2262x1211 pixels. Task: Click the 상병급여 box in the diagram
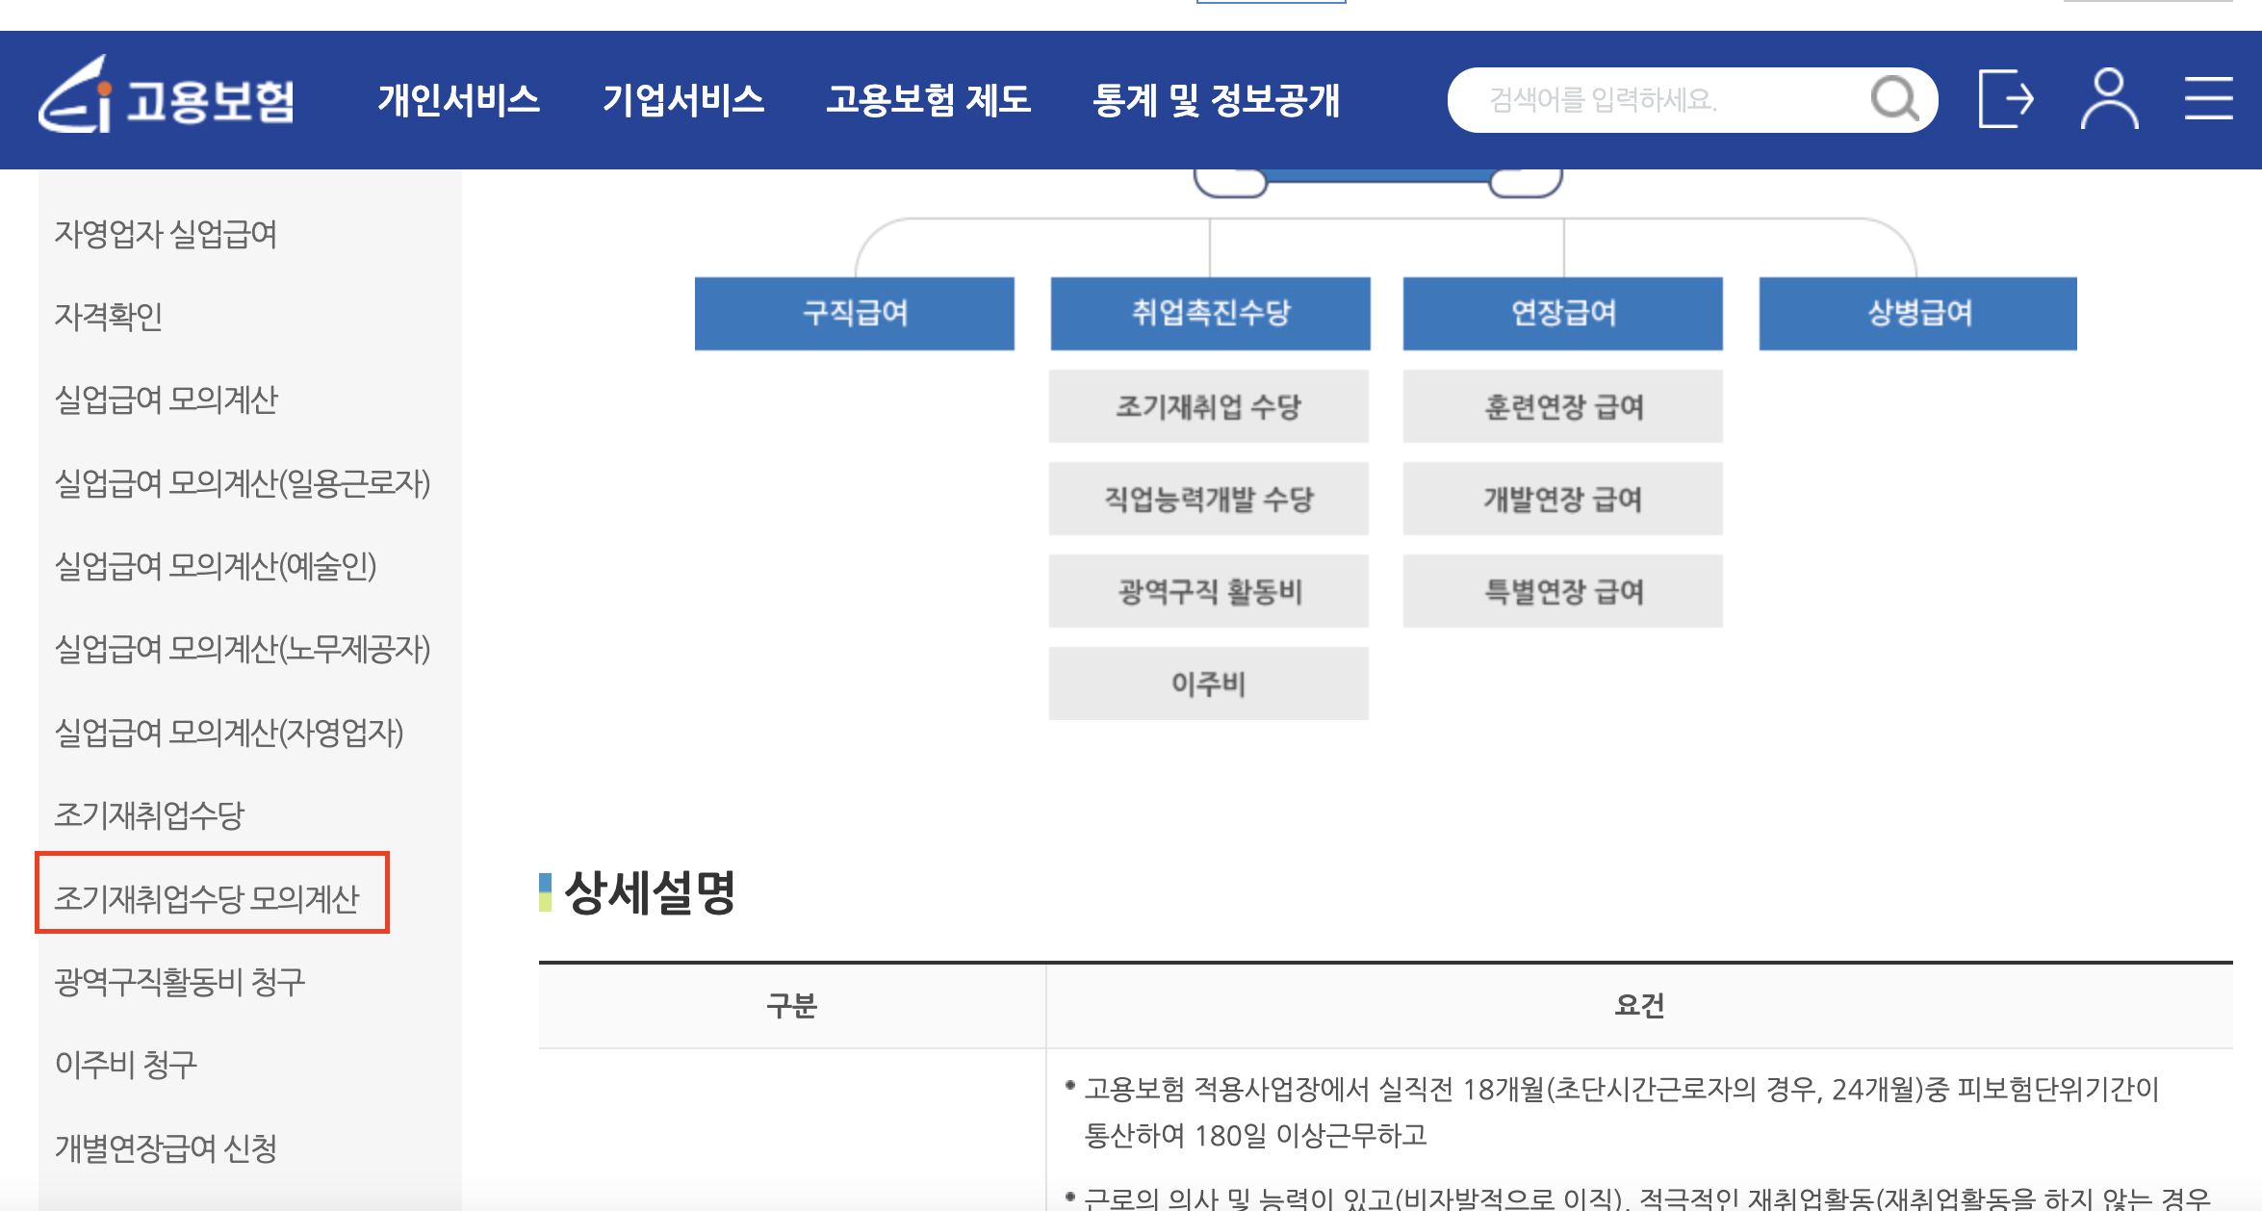click(1917, 313)
